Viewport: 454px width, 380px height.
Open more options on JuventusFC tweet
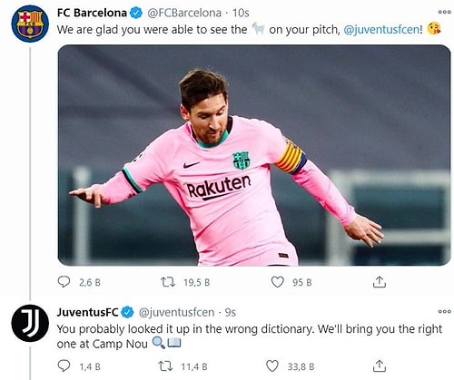444,312
